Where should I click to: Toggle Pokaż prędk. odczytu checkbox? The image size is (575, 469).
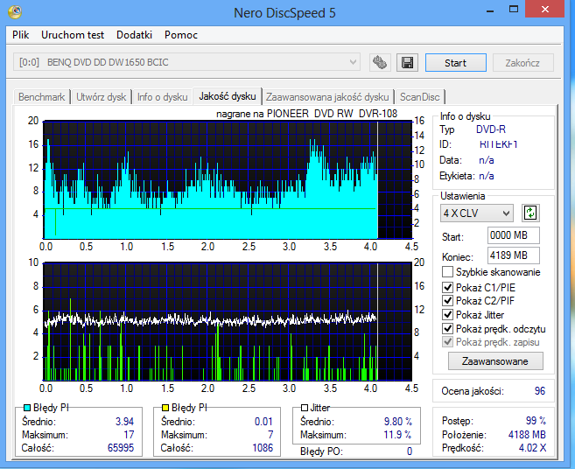tap(447, 328)
